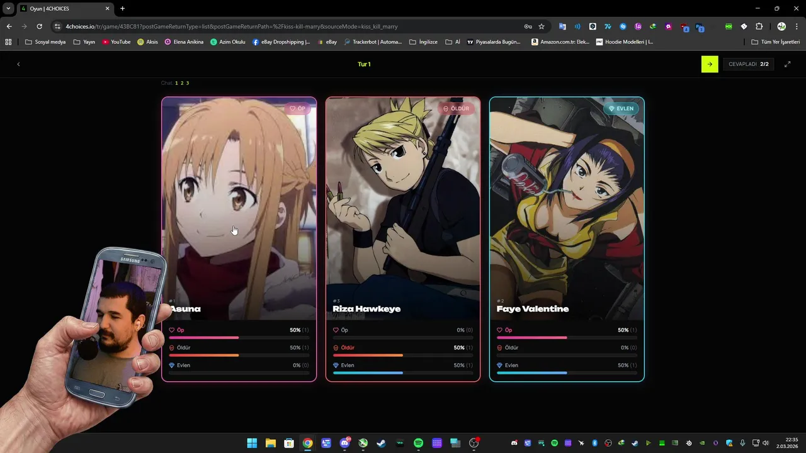Click Riza Hawkeye's orange Öldür bar

tap(403, 355)
